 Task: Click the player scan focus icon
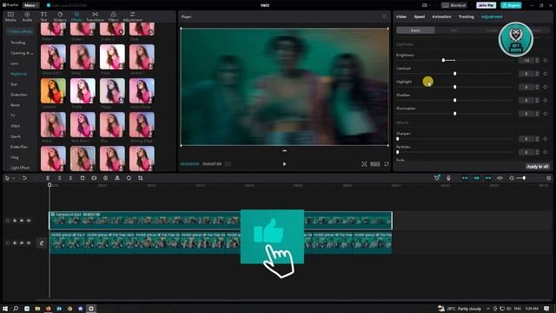point(364,164)
